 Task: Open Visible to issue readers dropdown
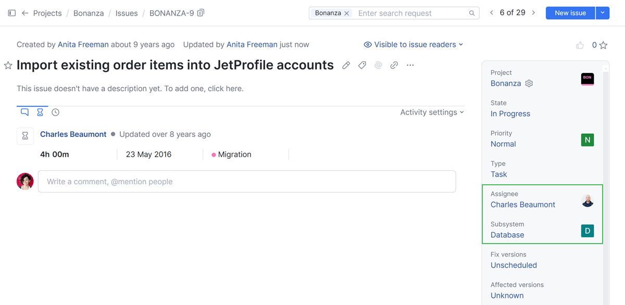coord(414,45)
